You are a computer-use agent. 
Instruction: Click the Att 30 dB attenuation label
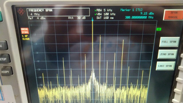point(77,18)
